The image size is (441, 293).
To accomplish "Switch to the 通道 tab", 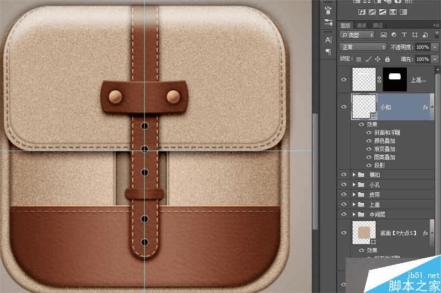I will coord(362,25).
